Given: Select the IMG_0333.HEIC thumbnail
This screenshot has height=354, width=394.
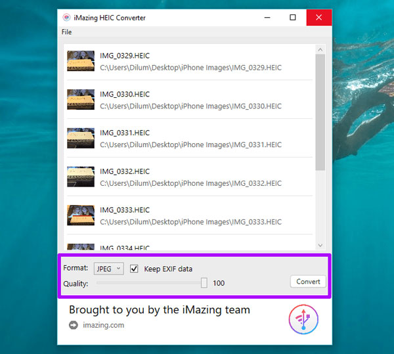Looking at the screenshot, I should click(x=81, y=215).
